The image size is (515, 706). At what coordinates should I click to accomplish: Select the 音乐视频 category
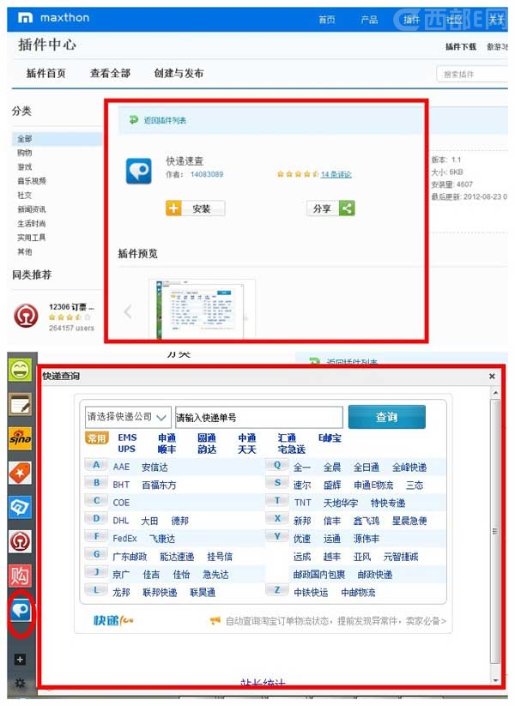[32, 181]
